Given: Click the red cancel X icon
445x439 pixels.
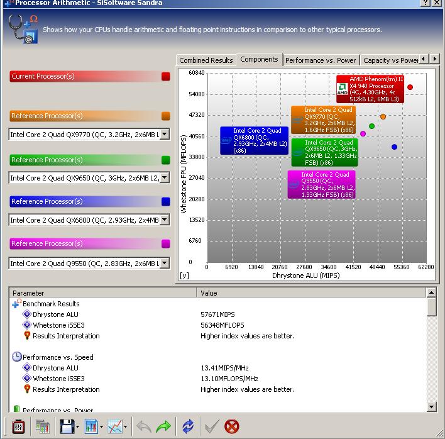Looking at the screenshot, I should pyautogui.click(x=231, y=426).
